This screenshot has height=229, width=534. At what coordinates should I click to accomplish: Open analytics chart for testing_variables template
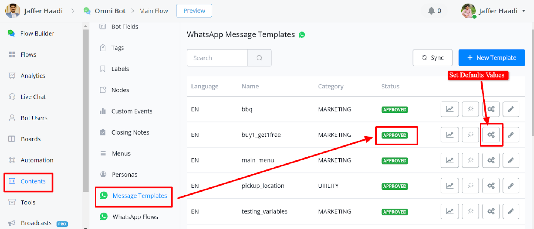pos(449,211)
